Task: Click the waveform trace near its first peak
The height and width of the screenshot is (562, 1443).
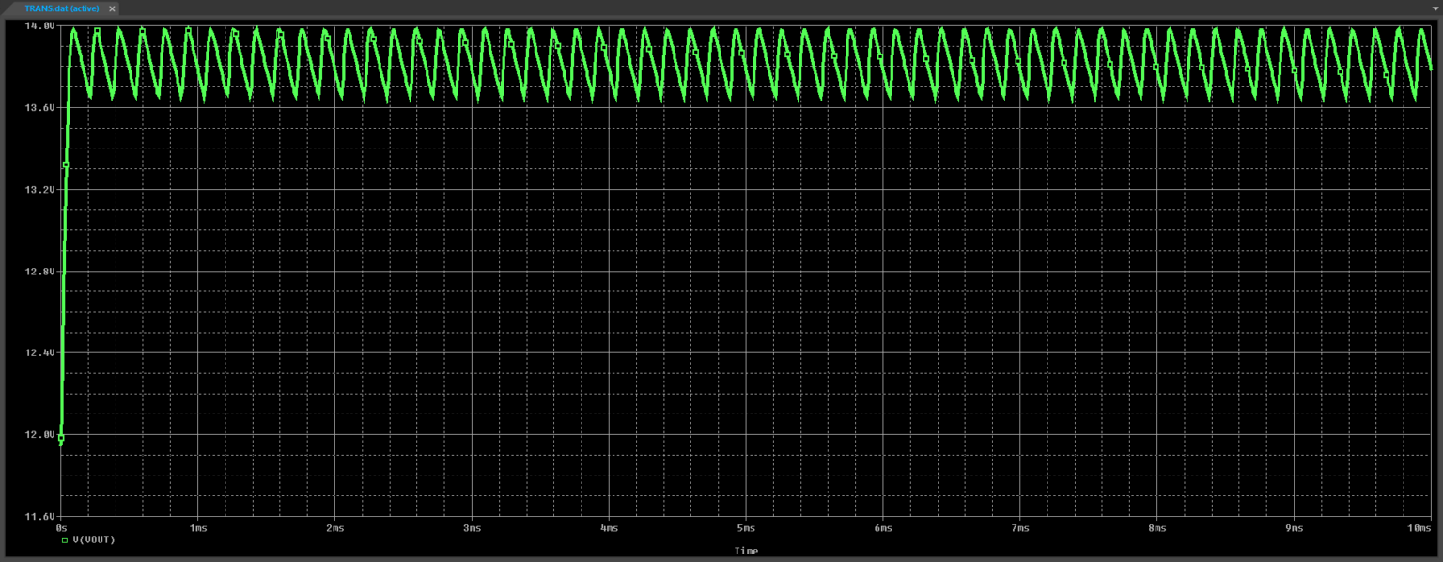Action: coord(73,31)
